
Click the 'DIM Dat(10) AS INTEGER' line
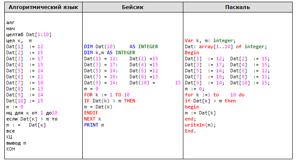point(121,46)
